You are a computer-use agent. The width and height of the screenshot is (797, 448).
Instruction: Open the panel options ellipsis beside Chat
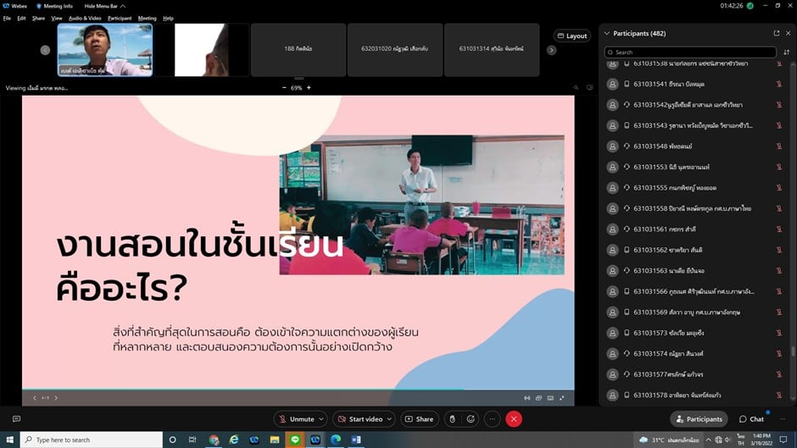[783, 419]
